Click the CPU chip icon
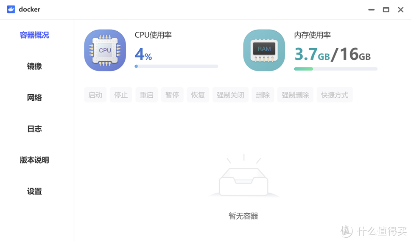This screenshot has width=411, height=242. 105,50
